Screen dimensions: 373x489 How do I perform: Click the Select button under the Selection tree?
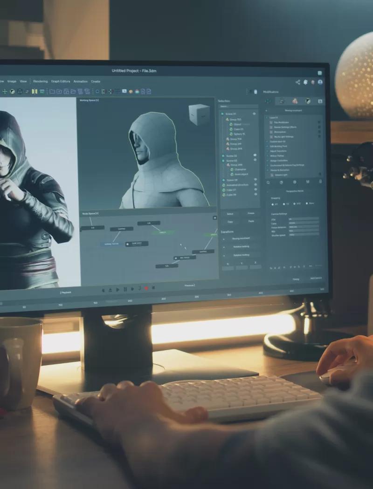[x=230, y=214]
